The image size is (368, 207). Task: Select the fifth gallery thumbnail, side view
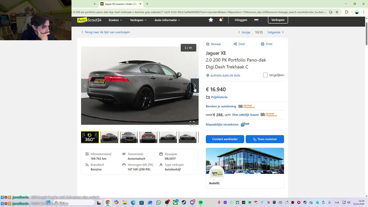click(x=168, y=137)
